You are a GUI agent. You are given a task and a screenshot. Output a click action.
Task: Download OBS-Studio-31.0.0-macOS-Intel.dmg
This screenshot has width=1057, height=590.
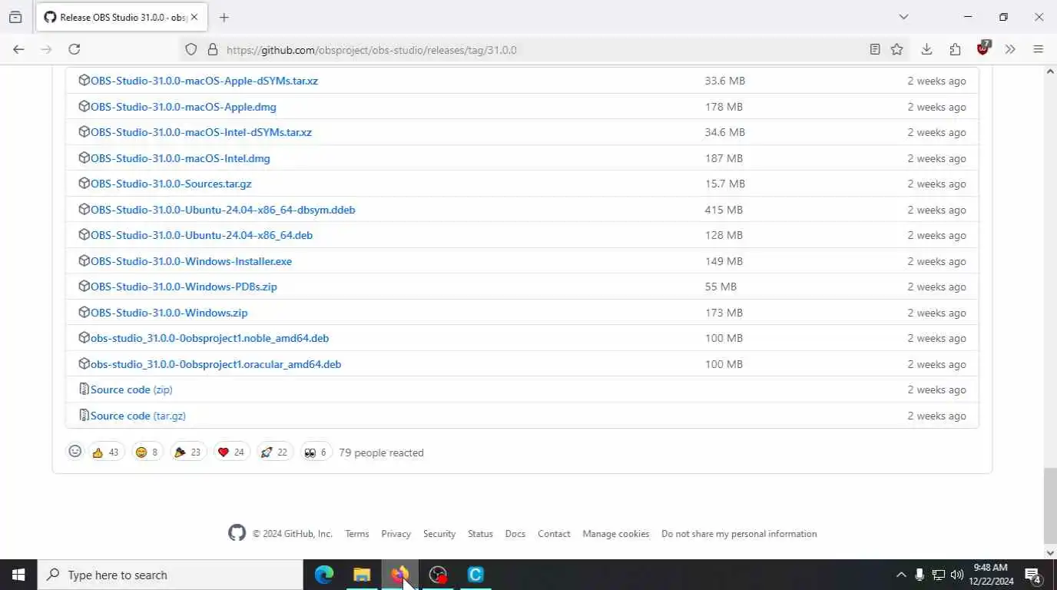click(181, 158)
